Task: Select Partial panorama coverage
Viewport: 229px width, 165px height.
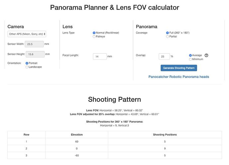Action: [167, 37]
